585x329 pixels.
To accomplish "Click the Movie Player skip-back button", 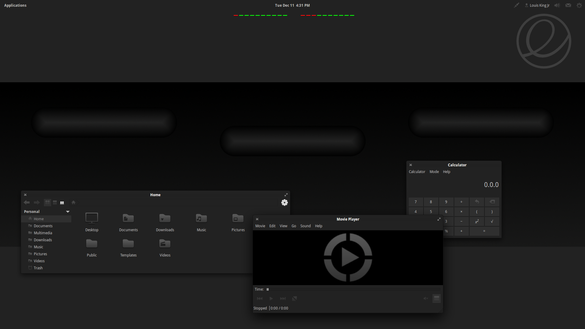I will [x=260, y=298].
